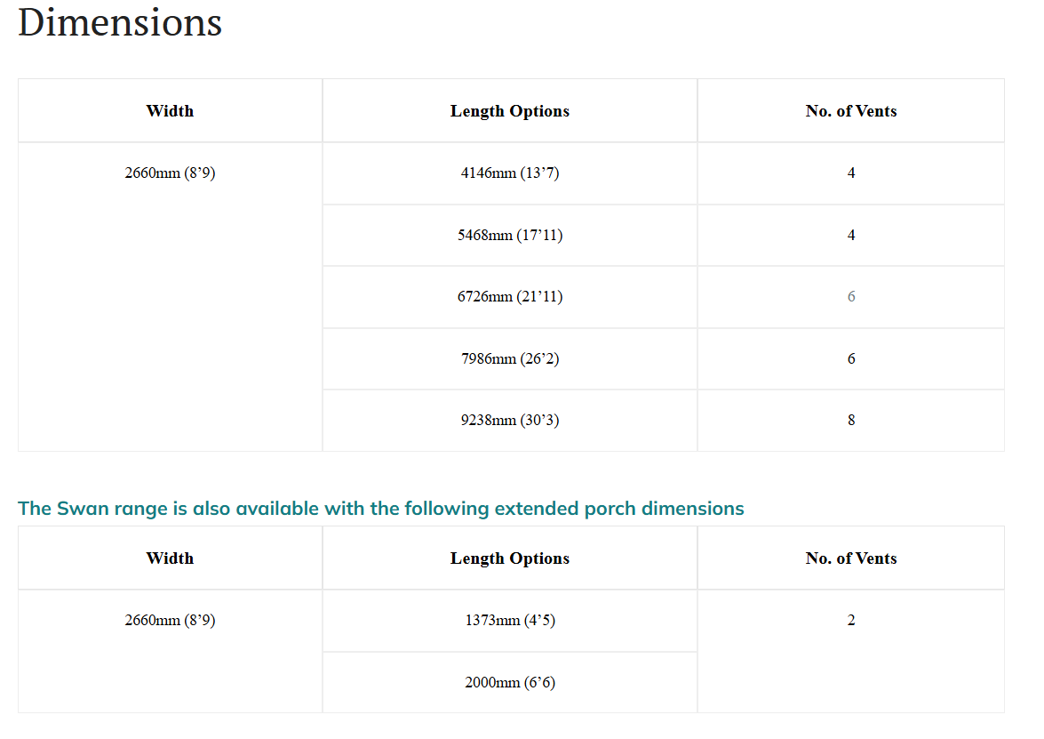Click Length Options header in the top table
This screenshot has width=1044, height=739.
click(510, 110)
